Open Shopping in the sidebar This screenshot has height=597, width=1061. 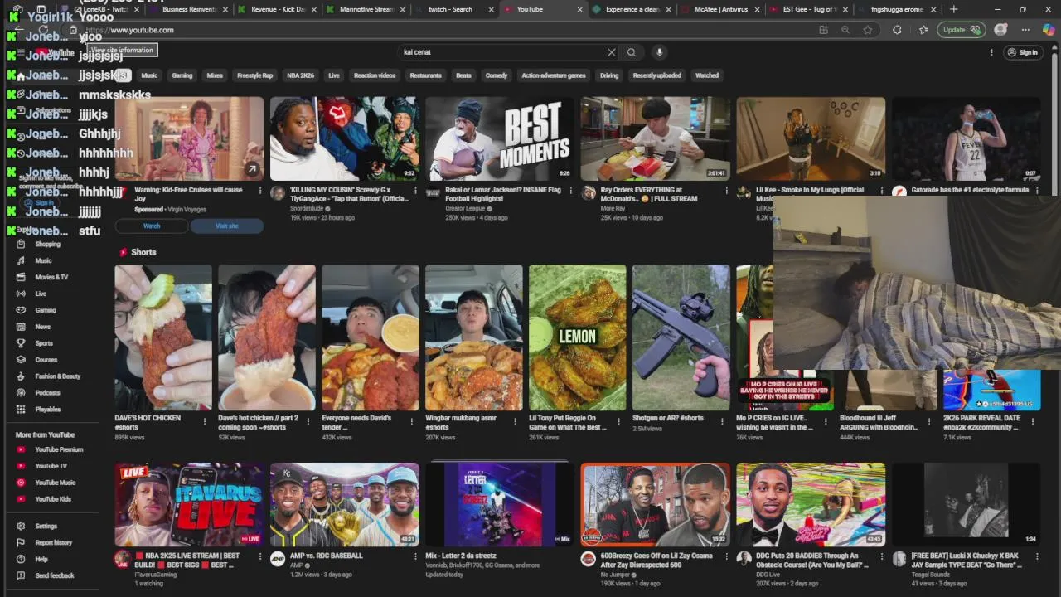[48, 244]
